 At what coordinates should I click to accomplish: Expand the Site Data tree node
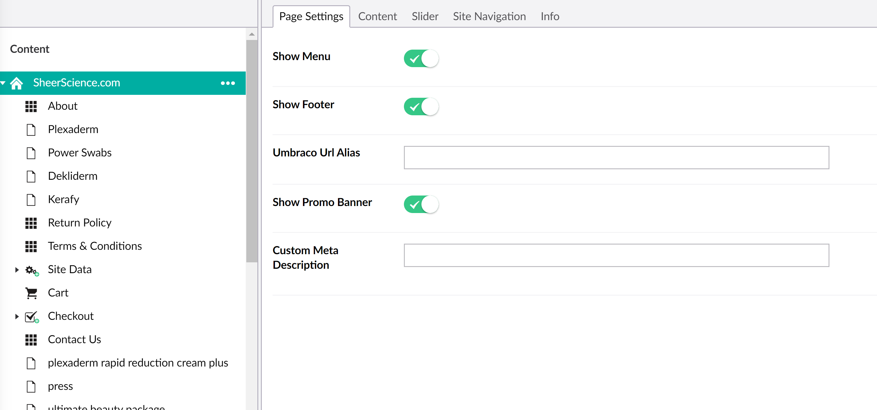17,270
